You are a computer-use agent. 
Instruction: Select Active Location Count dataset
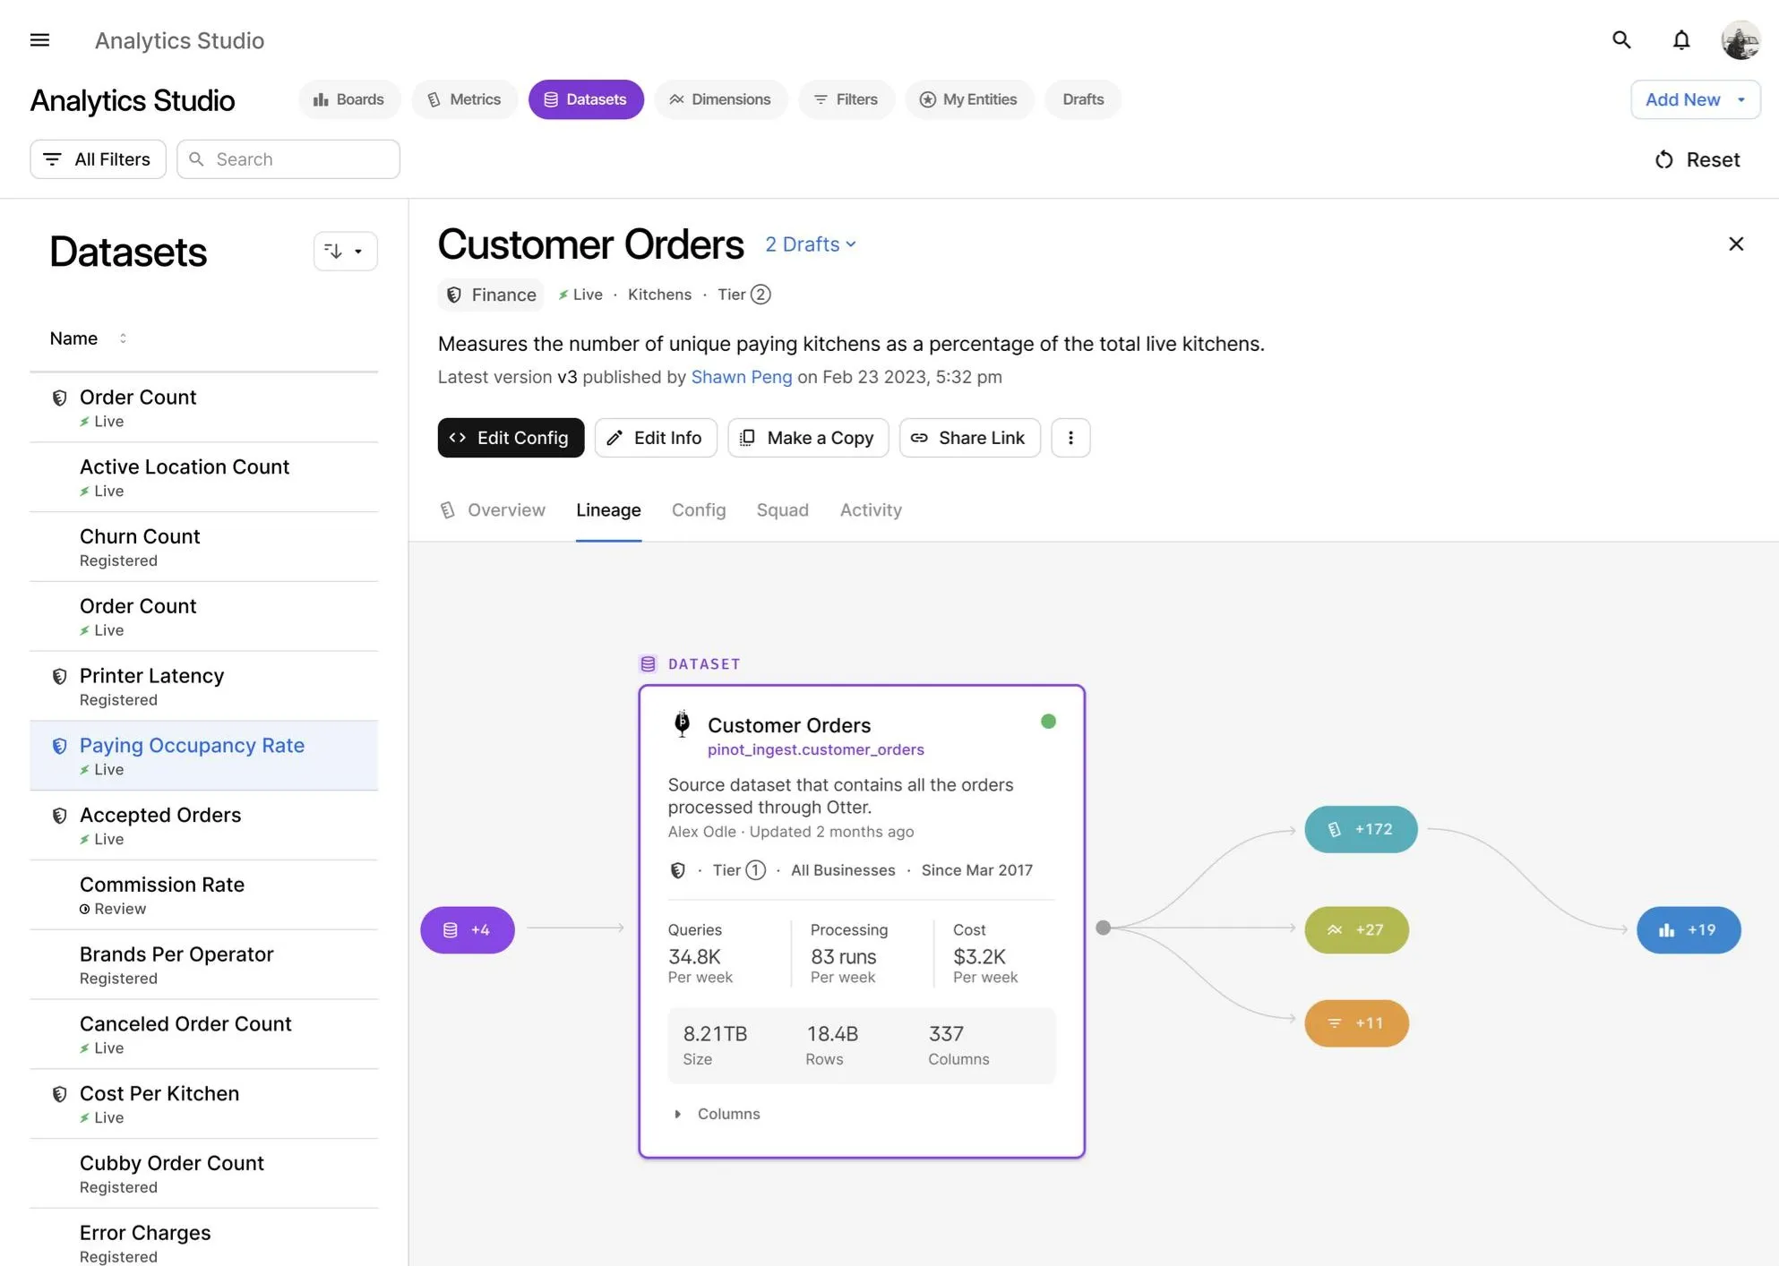[203, 477]
